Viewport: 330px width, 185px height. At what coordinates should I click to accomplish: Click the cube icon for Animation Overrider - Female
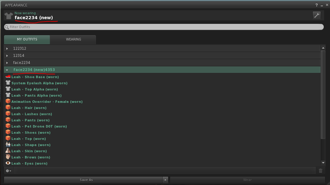tap(8, 101)
